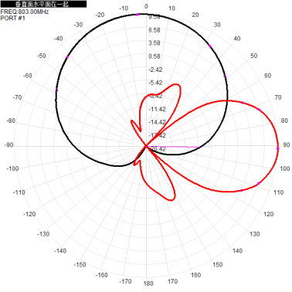Click the -80 angle label
The height and width of the screenshot is (292, 292).
point(11,121)
